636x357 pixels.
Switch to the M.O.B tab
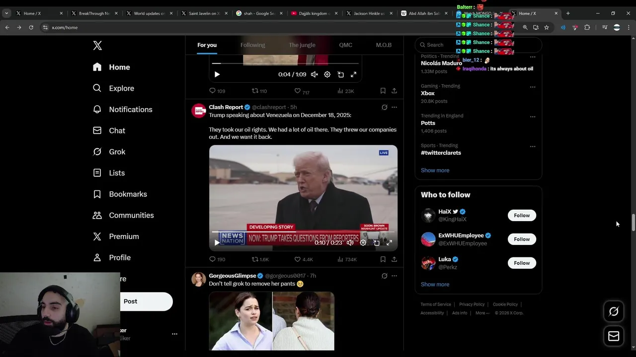(384, 45)
